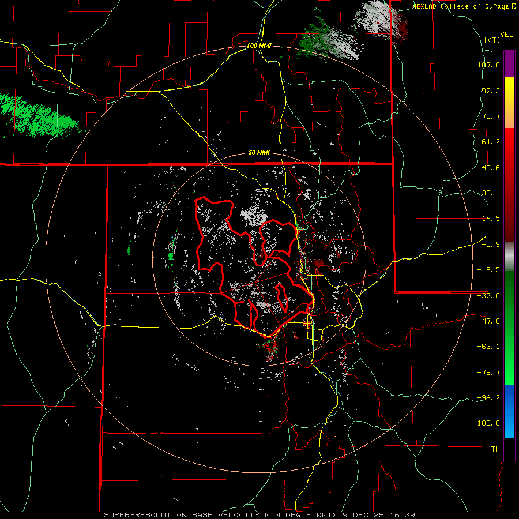This screenshot has height=519, width=519.
Task: Select the 61.2 velocity scale value
Action: tap(491, 142)
